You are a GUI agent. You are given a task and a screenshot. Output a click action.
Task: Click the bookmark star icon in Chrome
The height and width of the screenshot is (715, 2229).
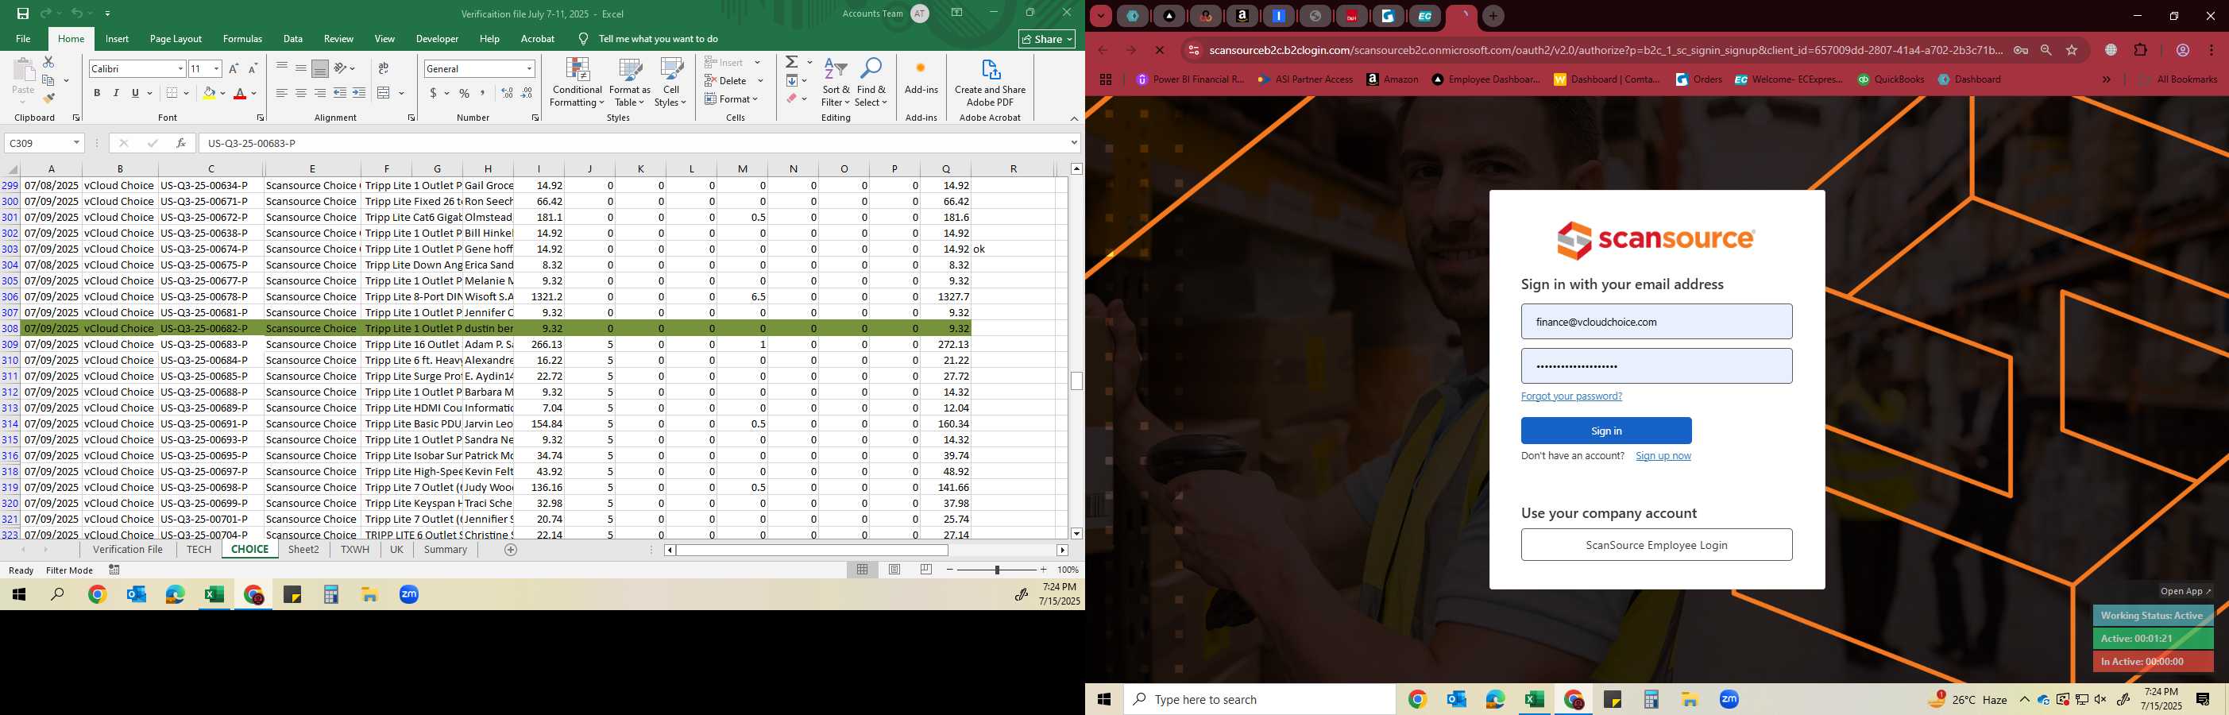point(2072,50)
